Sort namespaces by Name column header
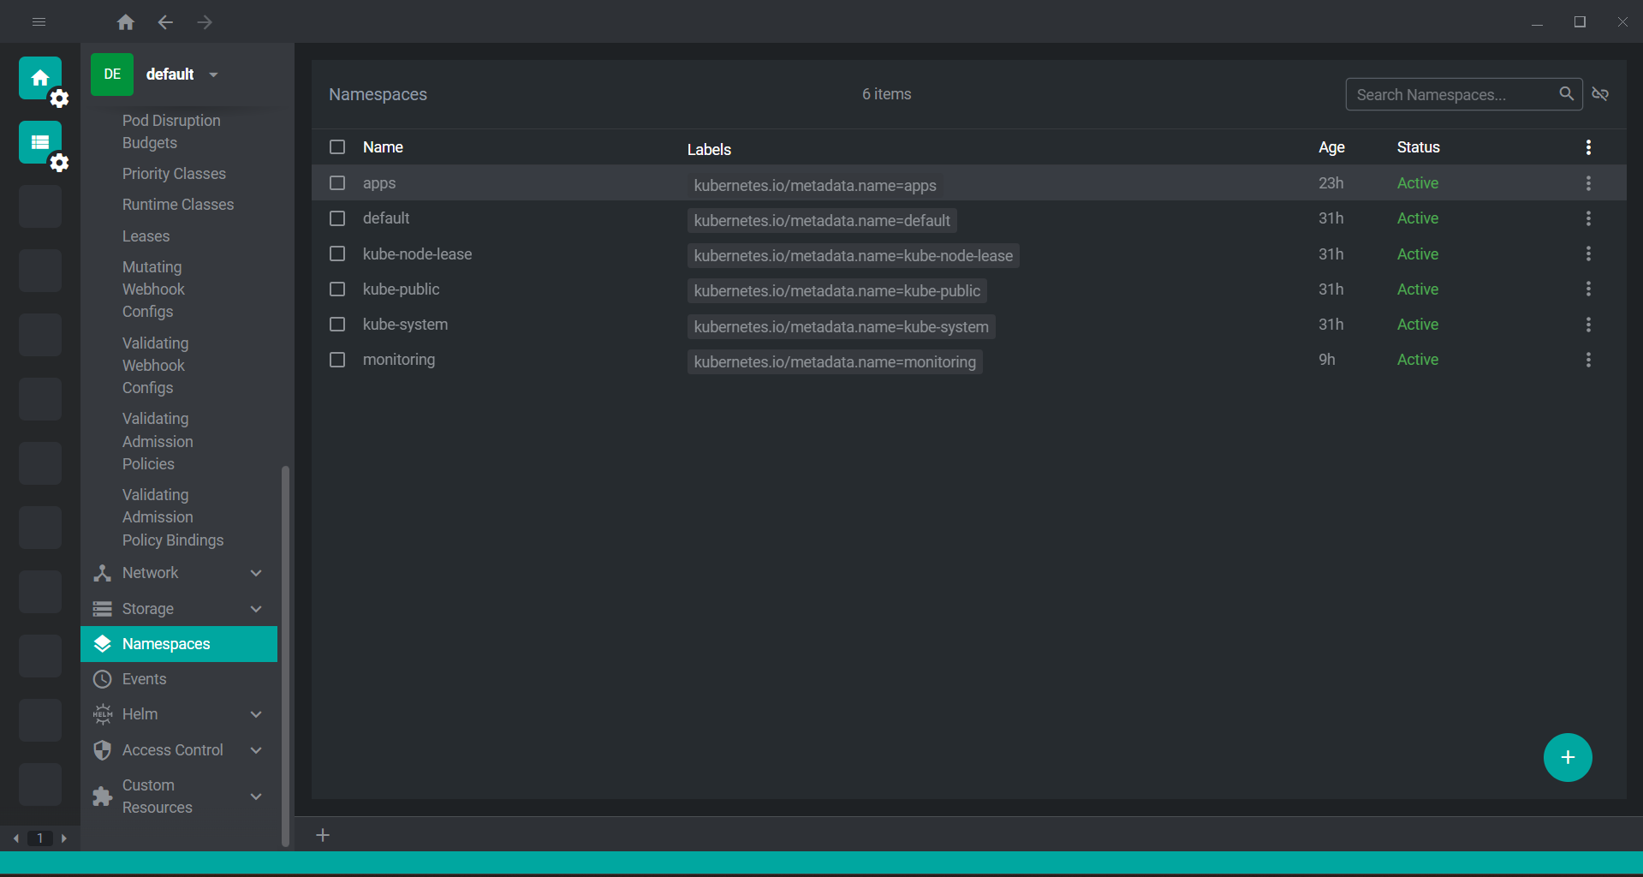Image resolution: width=1643 pixels, height=877 pixels. [383, 147]
